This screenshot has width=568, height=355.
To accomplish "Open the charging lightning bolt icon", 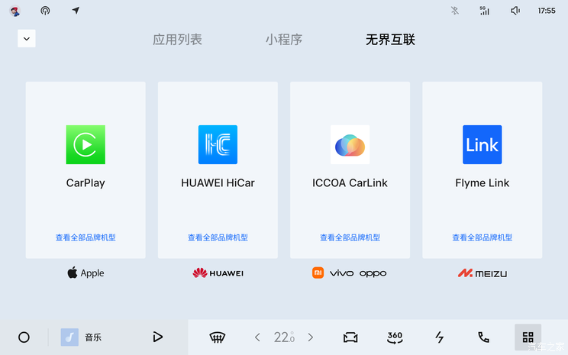I will pos(440,337).
